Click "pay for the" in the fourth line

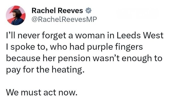pos(28,70)
